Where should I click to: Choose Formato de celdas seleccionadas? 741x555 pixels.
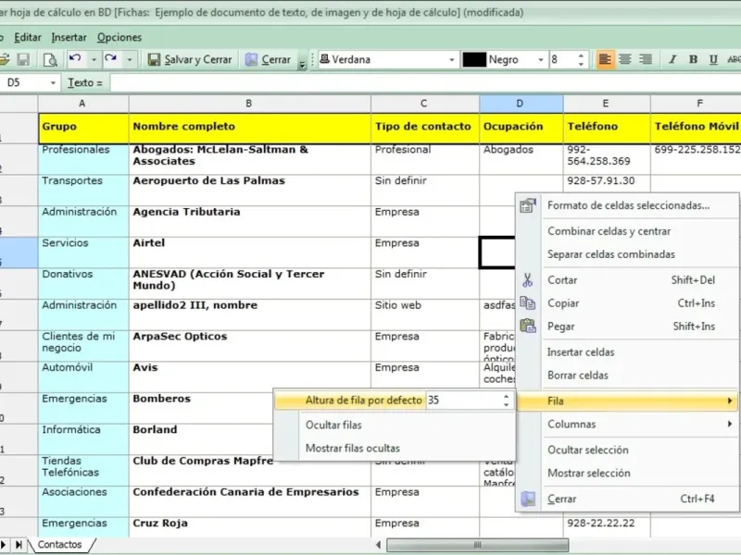(x=629, y=205)
